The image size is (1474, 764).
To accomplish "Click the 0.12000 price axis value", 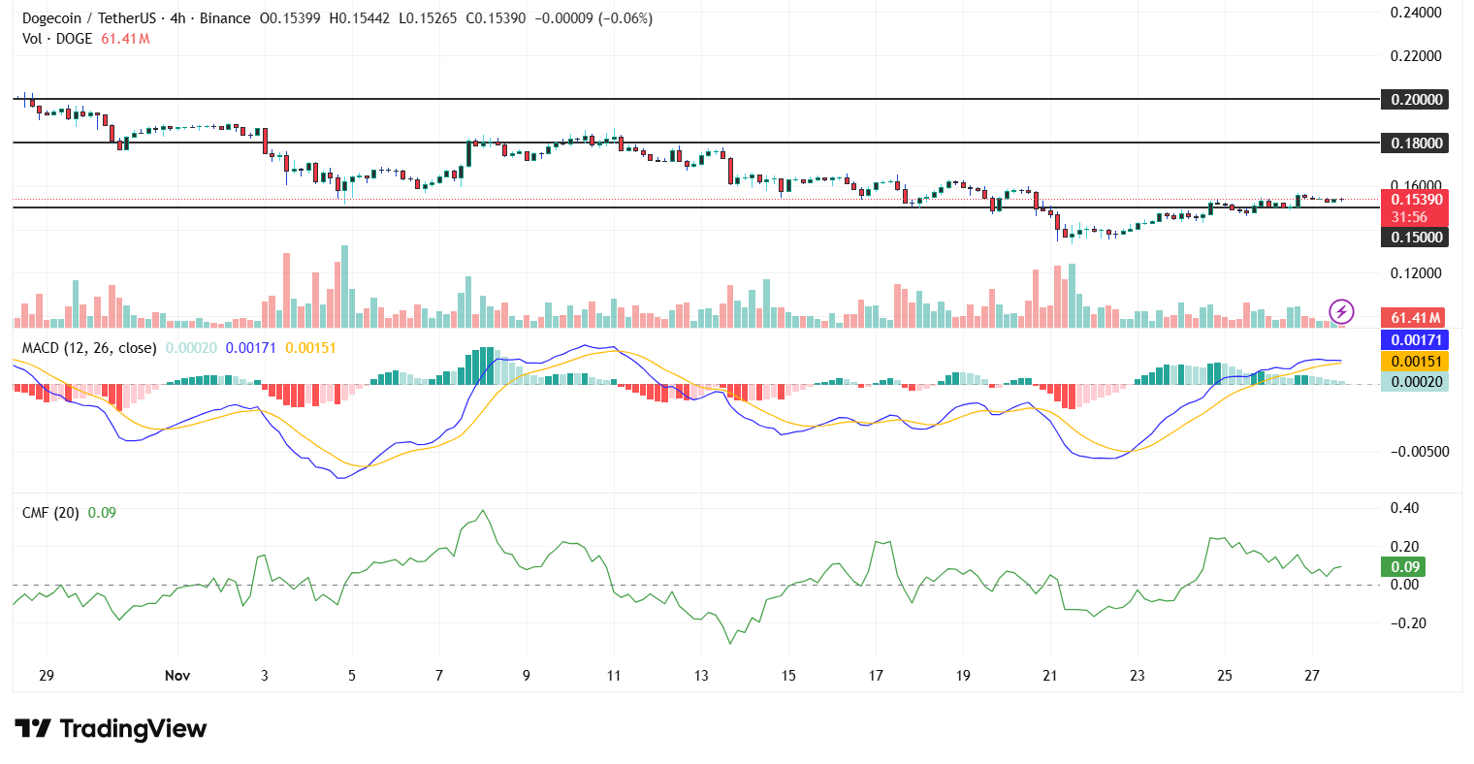I will click(1416, 273).
